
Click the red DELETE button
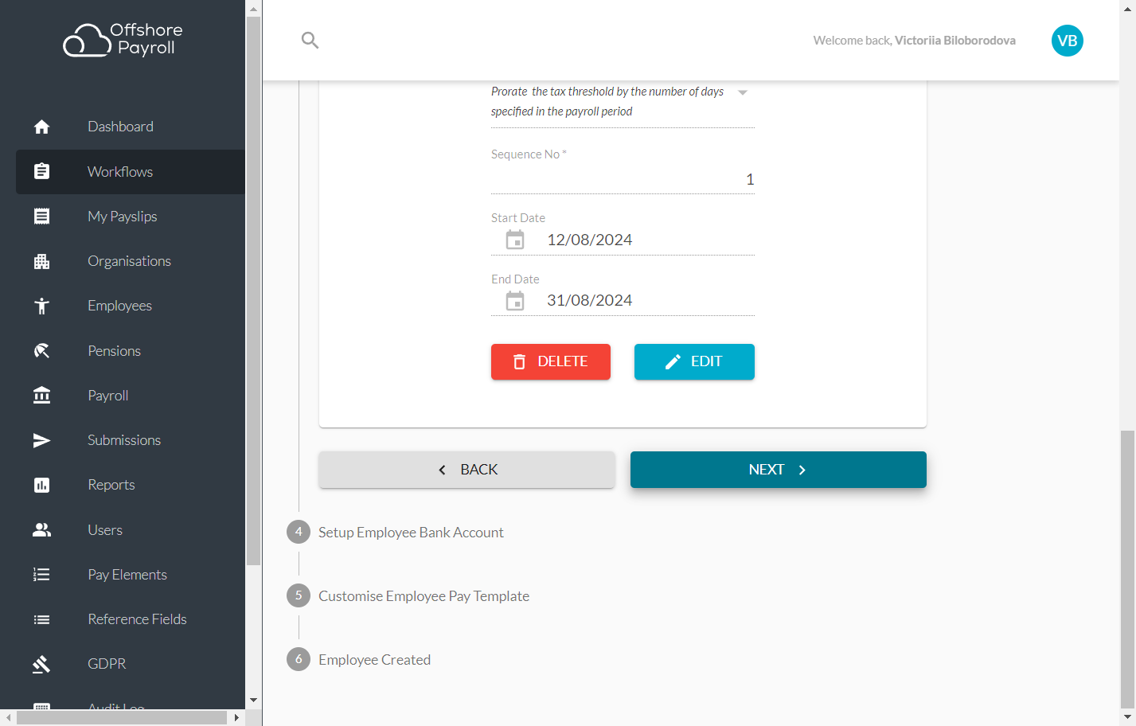pyautogui.click(x=551, y=361)
